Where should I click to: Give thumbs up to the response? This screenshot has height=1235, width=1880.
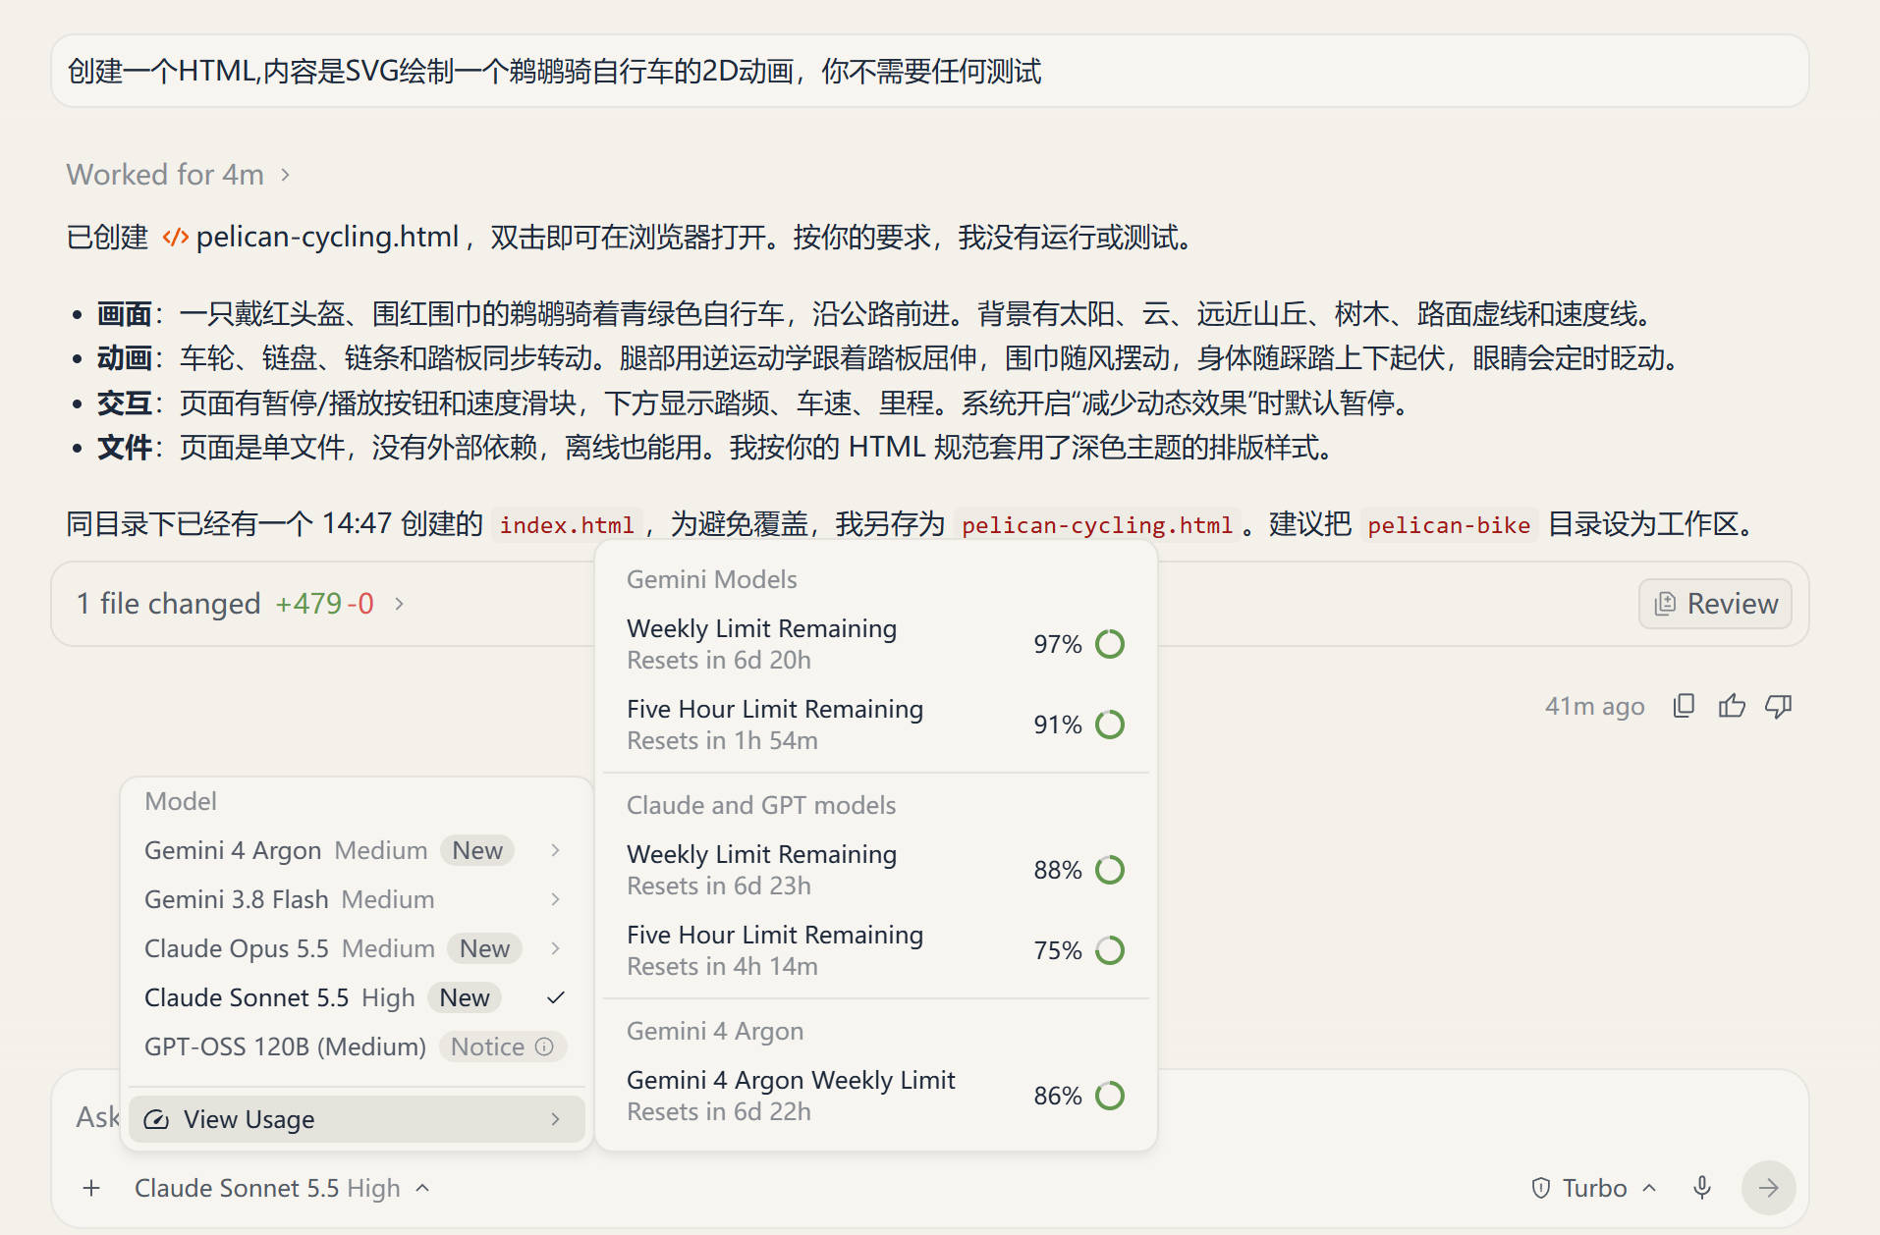(x=1732, y=706)
